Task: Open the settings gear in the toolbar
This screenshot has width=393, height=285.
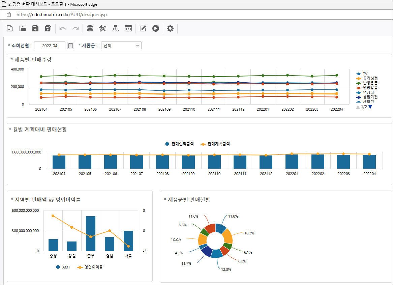Action: click(170, 29)
